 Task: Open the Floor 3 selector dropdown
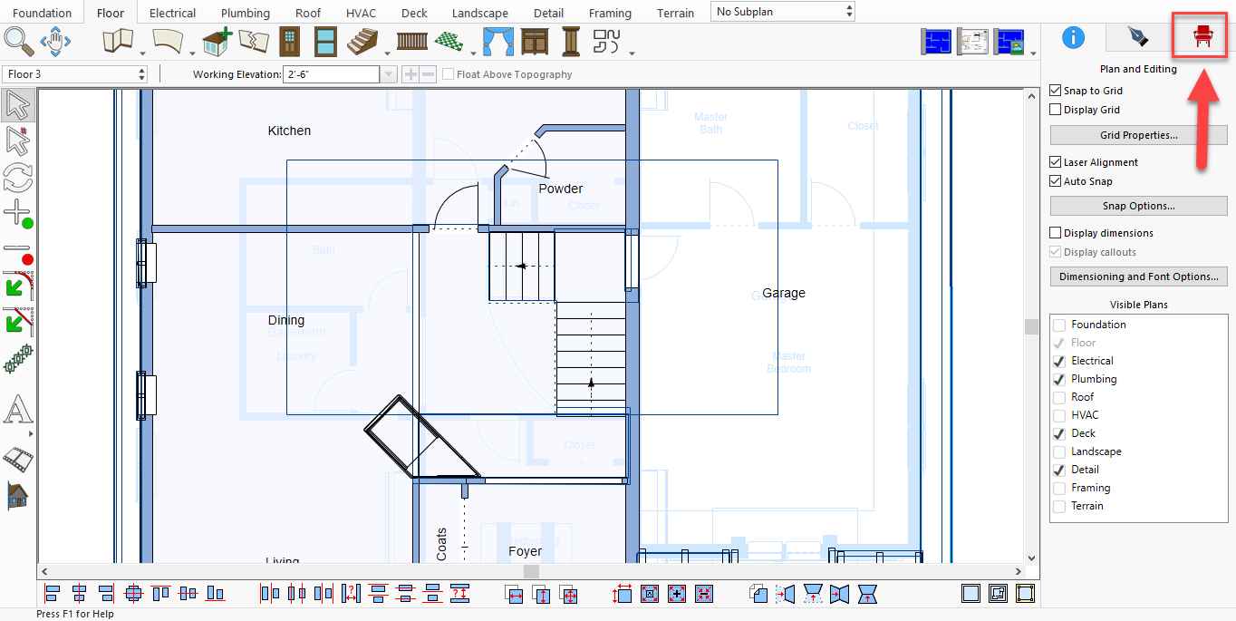tap(75, 74)
